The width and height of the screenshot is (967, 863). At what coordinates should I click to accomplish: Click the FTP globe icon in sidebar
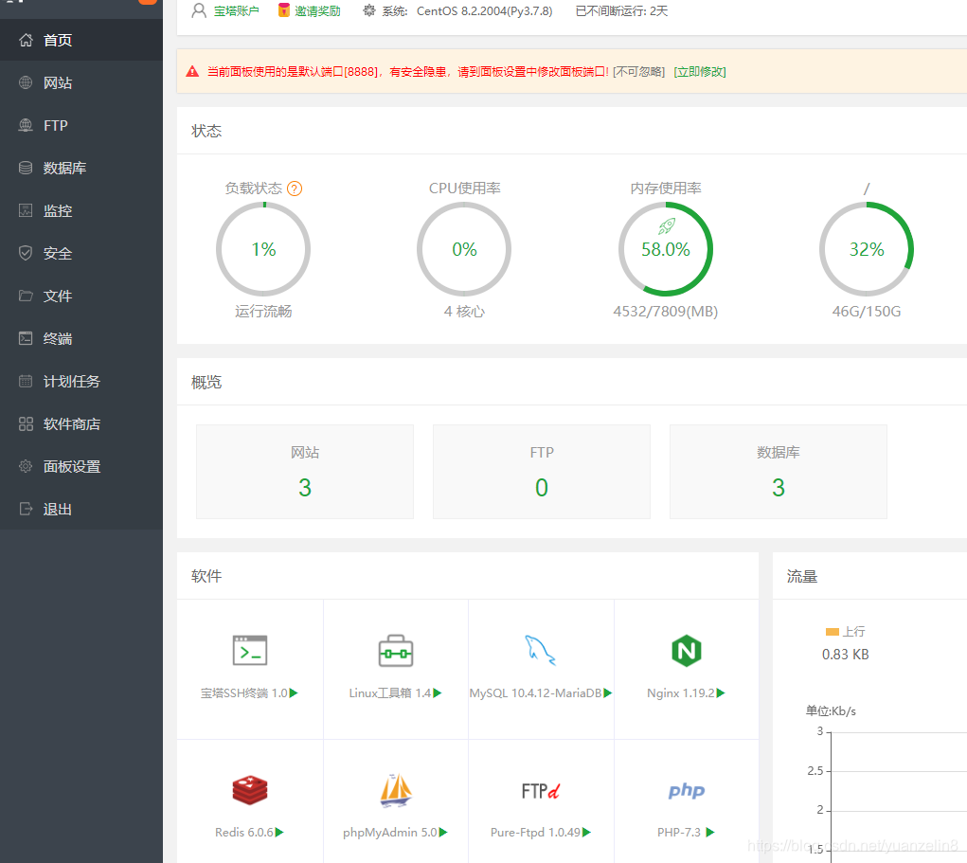click(x=26, y=125)
